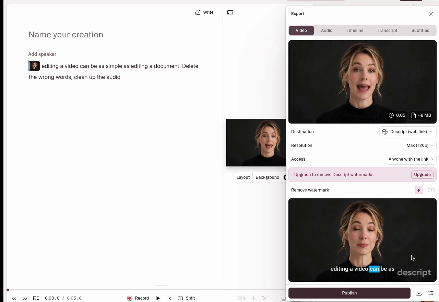Jump forward with the fast-forward arrows
439x302 pixels.
25,298
